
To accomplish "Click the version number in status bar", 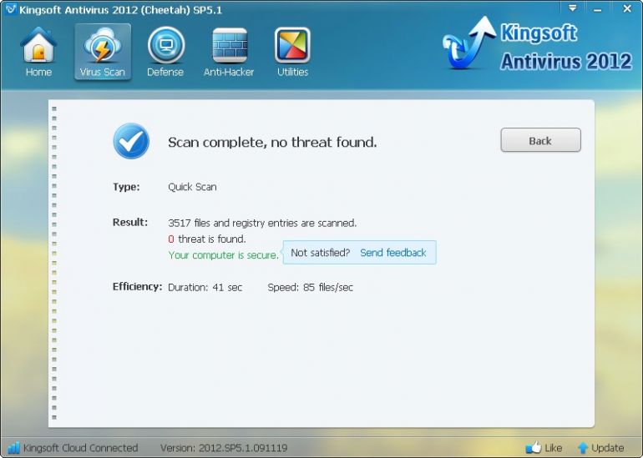I will [x=223, y=448].
